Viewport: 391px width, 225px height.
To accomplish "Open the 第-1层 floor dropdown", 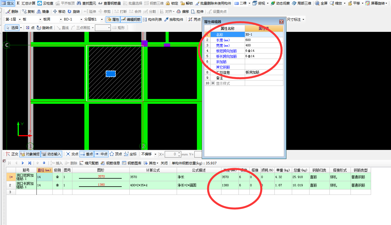I will pos(20,20).
